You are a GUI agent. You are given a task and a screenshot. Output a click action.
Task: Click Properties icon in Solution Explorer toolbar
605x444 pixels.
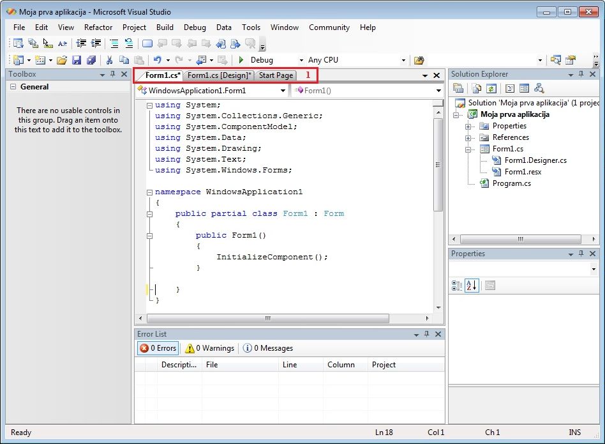tap(458, 88)
